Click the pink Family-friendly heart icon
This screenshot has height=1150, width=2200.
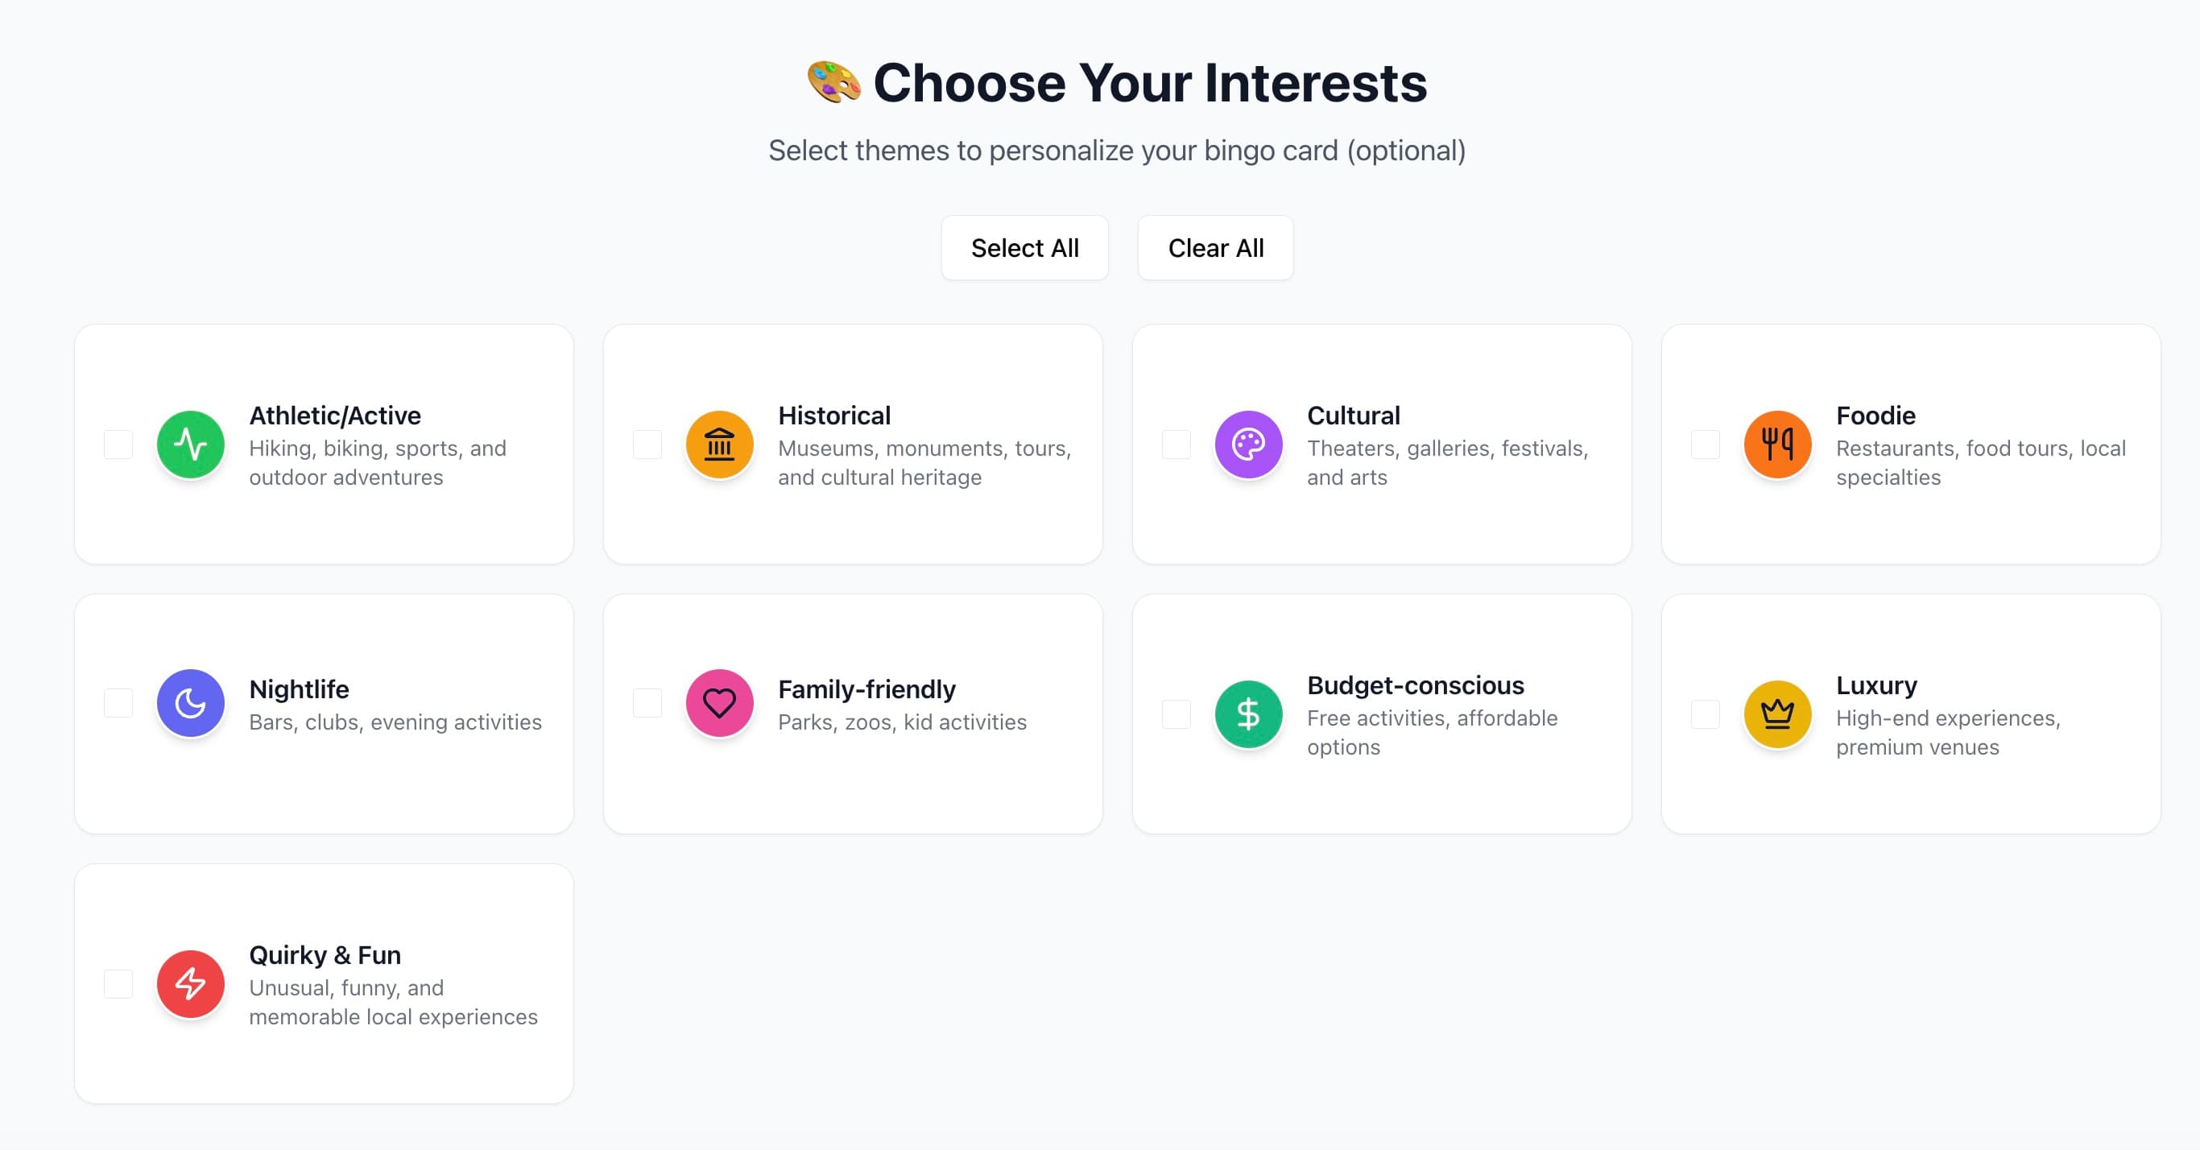click(x=720, y=703)
